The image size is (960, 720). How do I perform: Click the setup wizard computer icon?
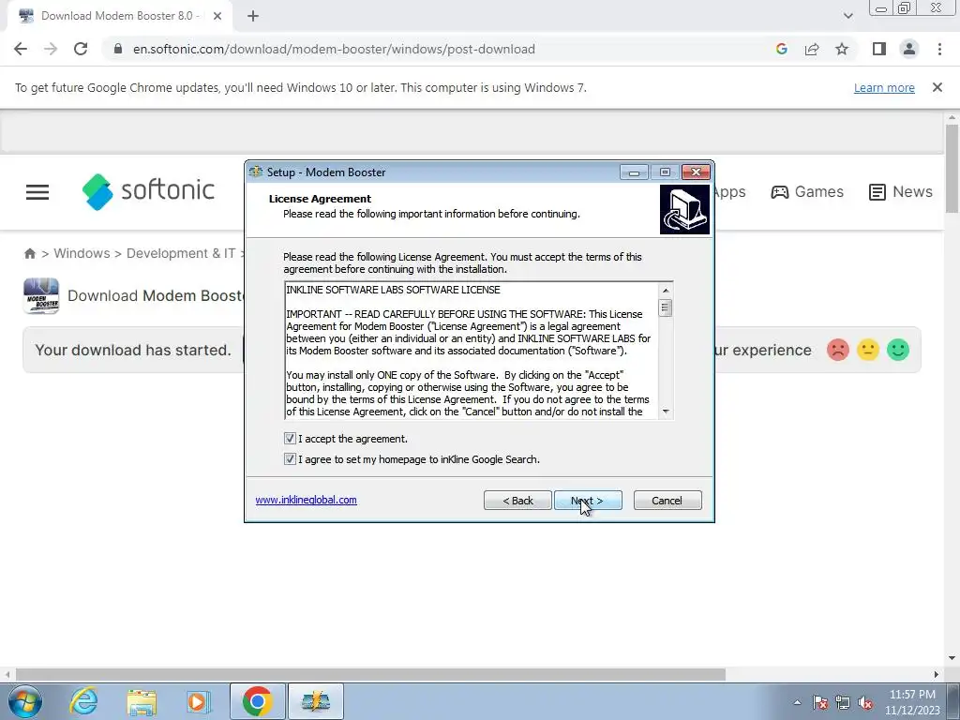tap(684, 209)
